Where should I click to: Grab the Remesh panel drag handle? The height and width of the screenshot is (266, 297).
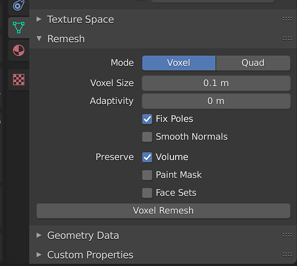[x=287, y=39]
